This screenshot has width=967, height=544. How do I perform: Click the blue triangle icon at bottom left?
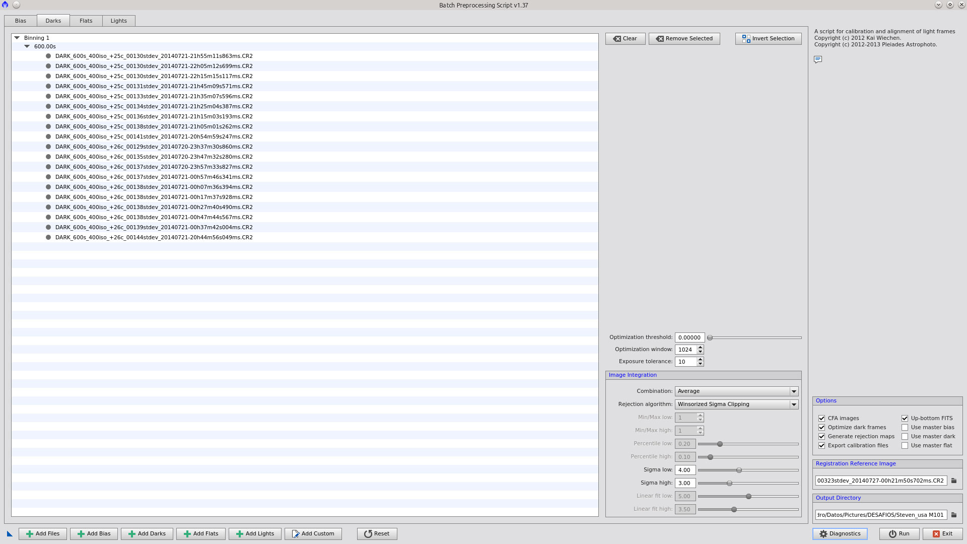pyautogui.click(x=10, y=534)
